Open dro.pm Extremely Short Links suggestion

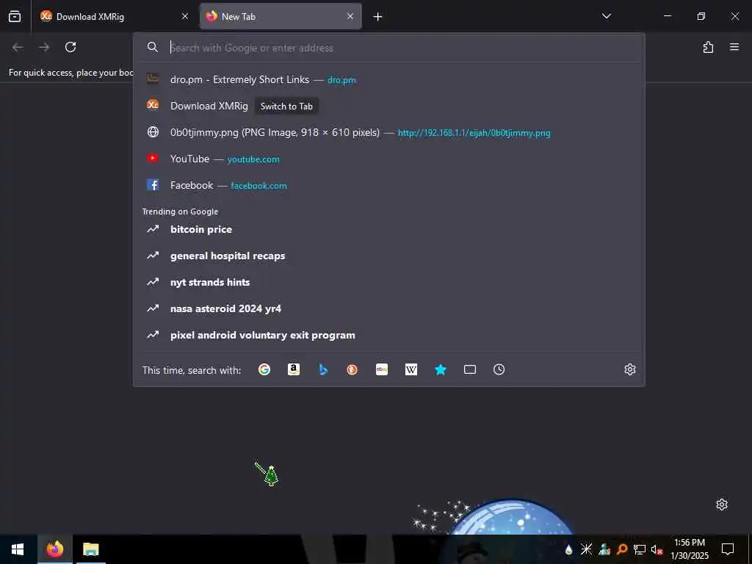(389, 79)
